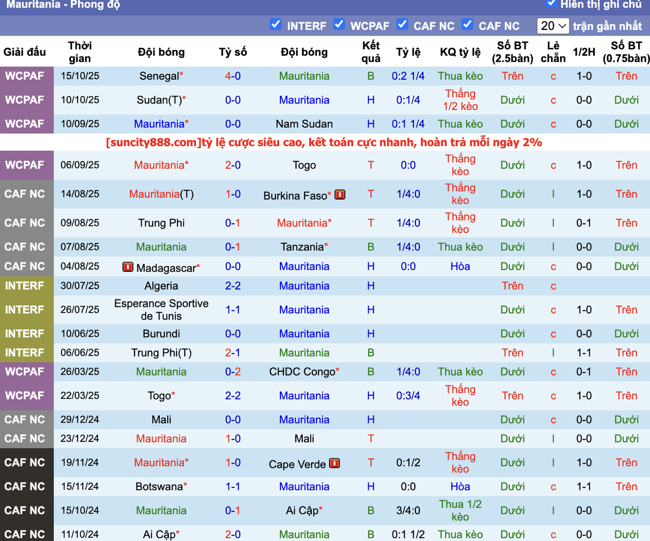
Task: Click 0-2 score against CHDC Congo
Action: (233, 372)
